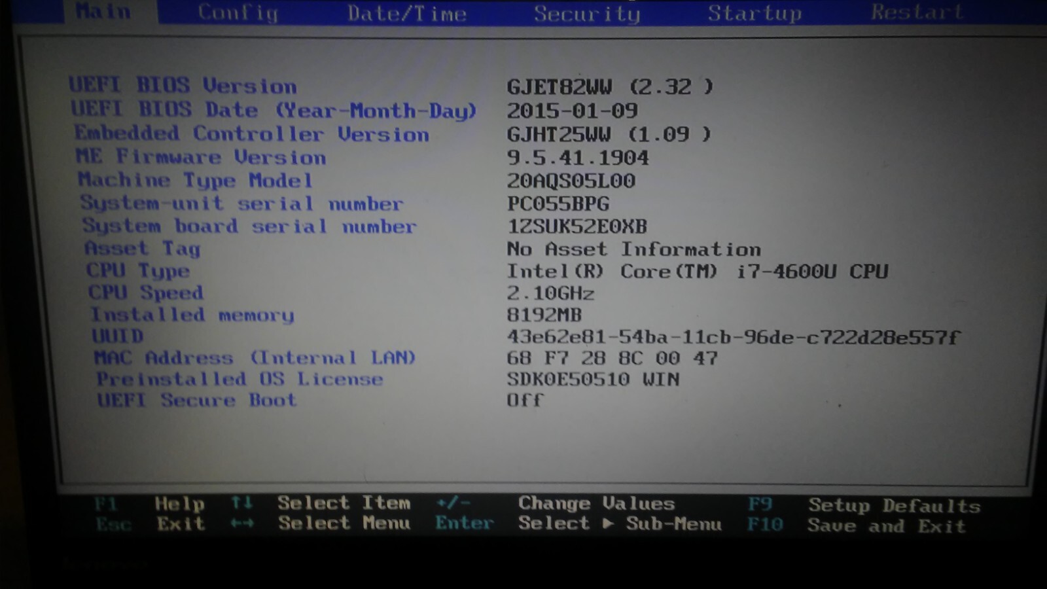This screenshot has height=589, width=1047.
Task: Click the Enter Select Sub-Menu hint
Action: click(579, 524)
